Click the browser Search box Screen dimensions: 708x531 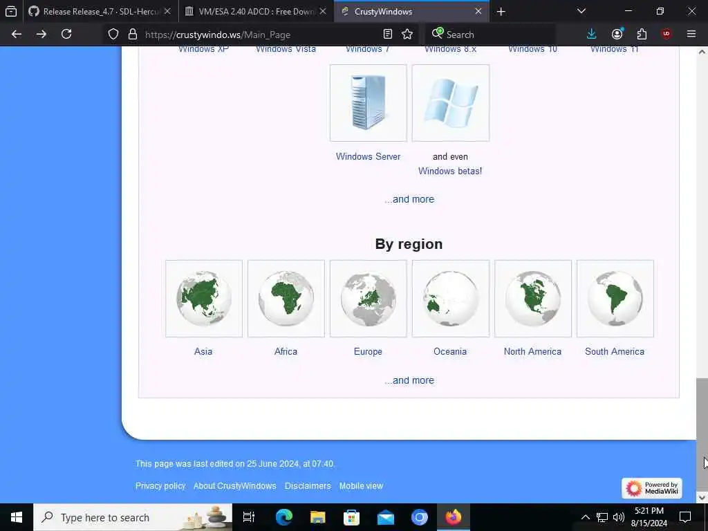pos(490,35)
